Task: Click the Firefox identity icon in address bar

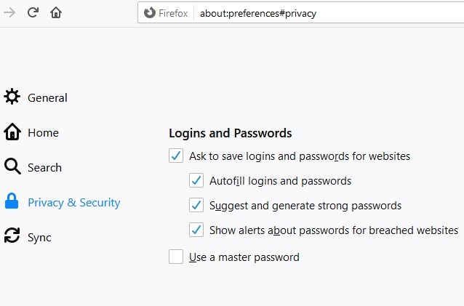Action: [151, 12]
